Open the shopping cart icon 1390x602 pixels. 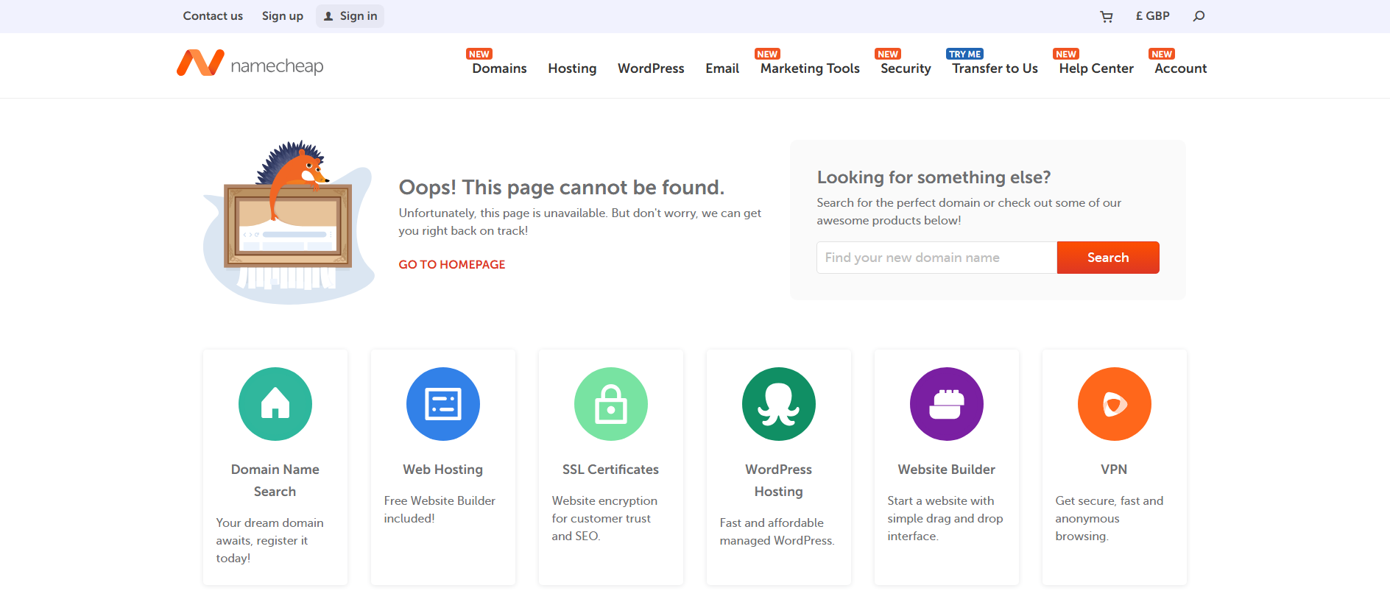click(x=1106, y=16)
